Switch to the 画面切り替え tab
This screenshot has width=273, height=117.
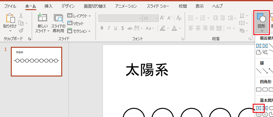click(x=95, y=6)
